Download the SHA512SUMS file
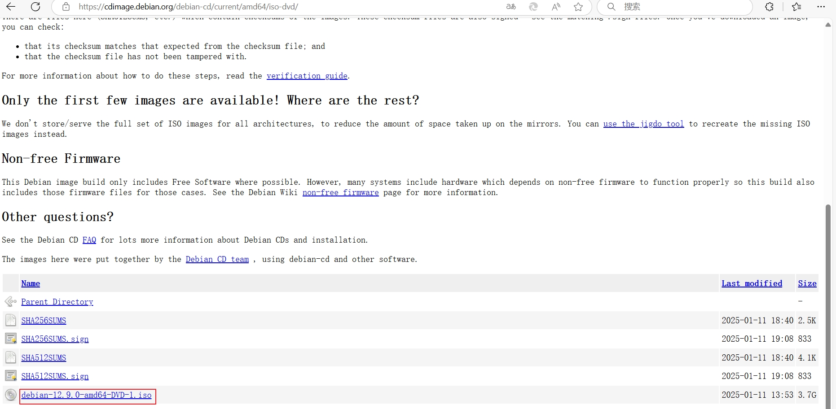Image resolution: width=836 pixels, height=409 pixels. [44, 358]
